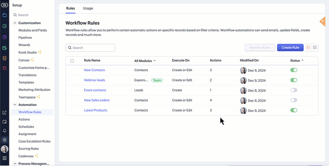Switch to the Usage tab
Image resolution: width=329 pixels, height=166 pixels.
tap(88, 8)
